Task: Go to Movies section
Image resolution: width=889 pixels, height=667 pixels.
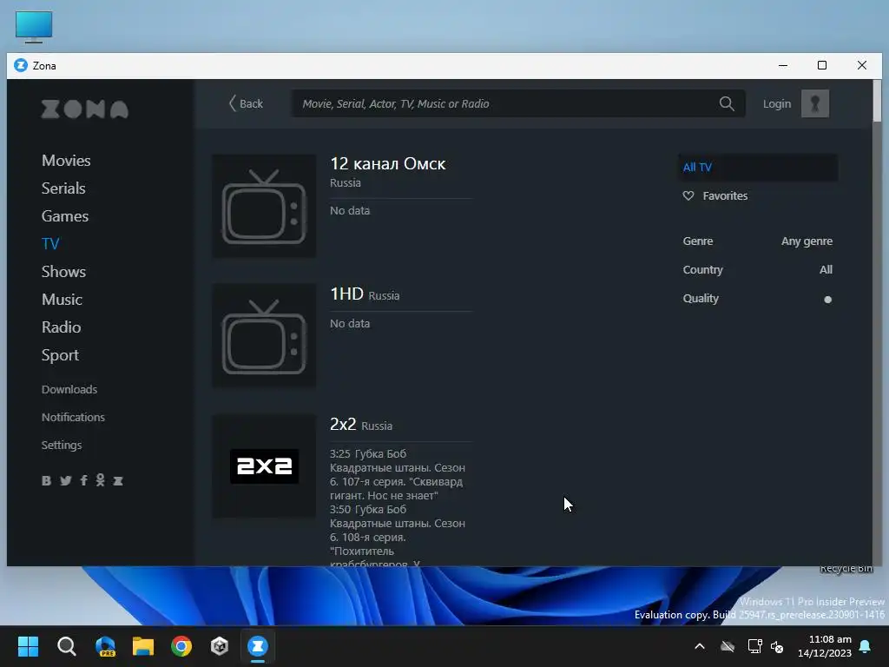Action: coord(66,161)
